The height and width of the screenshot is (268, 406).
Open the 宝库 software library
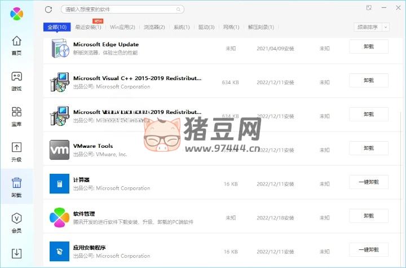[x=16, y=117]
